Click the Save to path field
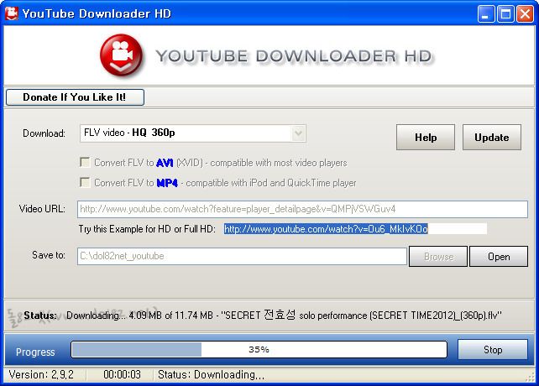 pos(242,257)
